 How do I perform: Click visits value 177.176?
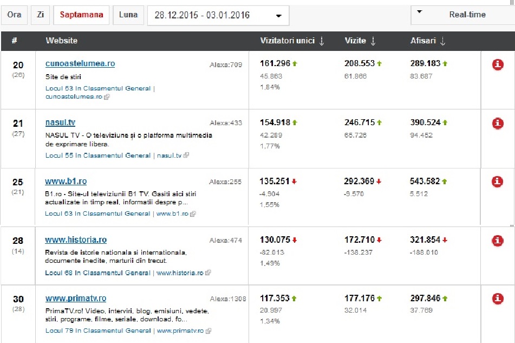coord(360,298)
